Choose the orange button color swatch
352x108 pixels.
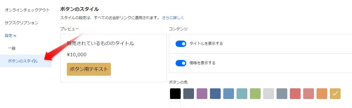[x=322, y=94]
